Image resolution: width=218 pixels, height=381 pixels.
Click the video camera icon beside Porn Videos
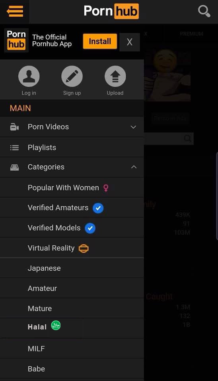tap(14, 127)
